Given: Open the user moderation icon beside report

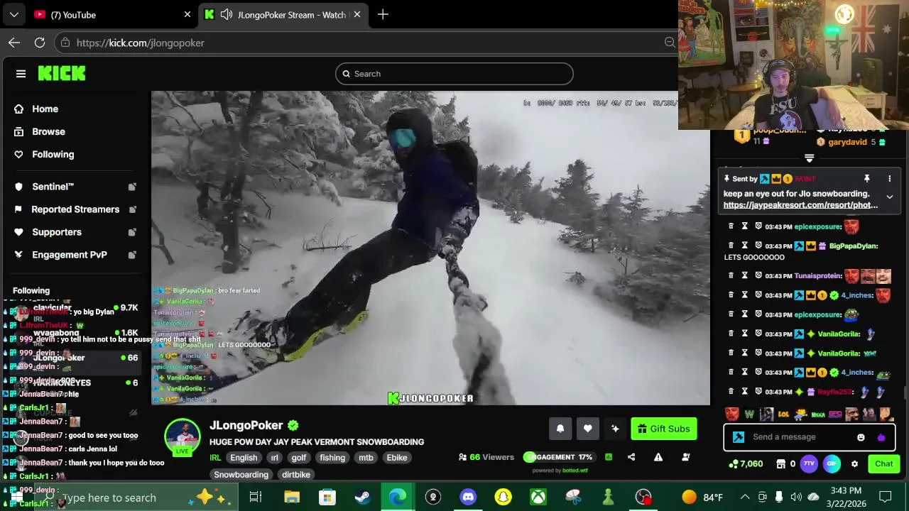Looking at the screenshot, I should 685,457.
